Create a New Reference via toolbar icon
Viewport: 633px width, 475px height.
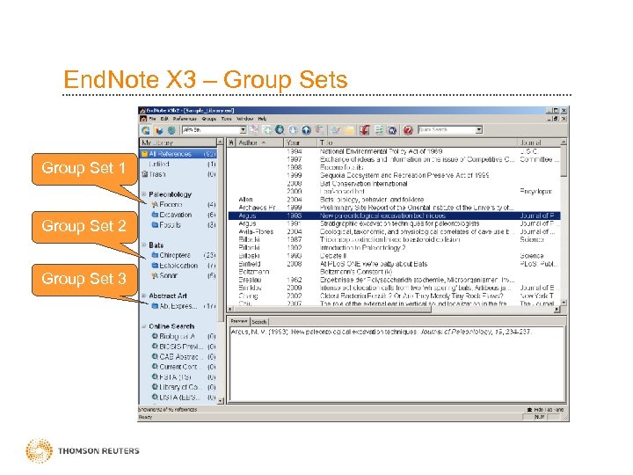click(x=267, y=129)
